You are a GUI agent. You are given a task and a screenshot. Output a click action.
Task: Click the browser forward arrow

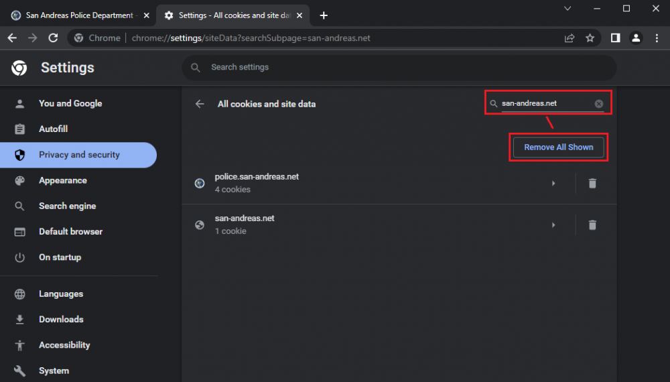pyautogui.click(x=32, y=38)
